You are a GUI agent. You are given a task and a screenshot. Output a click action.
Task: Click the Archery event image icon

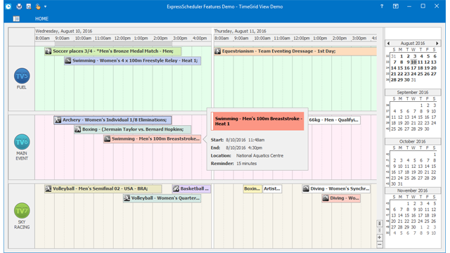click(58, 120)
